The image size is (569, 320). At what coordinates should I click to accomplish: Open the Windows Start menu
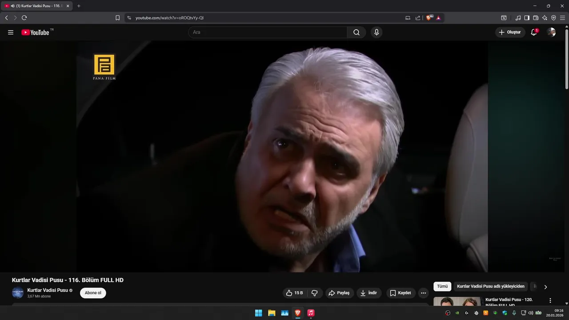click(258, 313)
